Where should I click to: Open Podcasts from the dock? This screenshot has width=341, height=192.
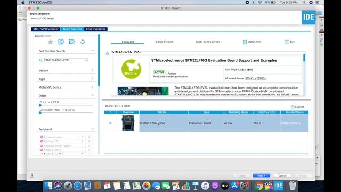[x=215, y=186]
